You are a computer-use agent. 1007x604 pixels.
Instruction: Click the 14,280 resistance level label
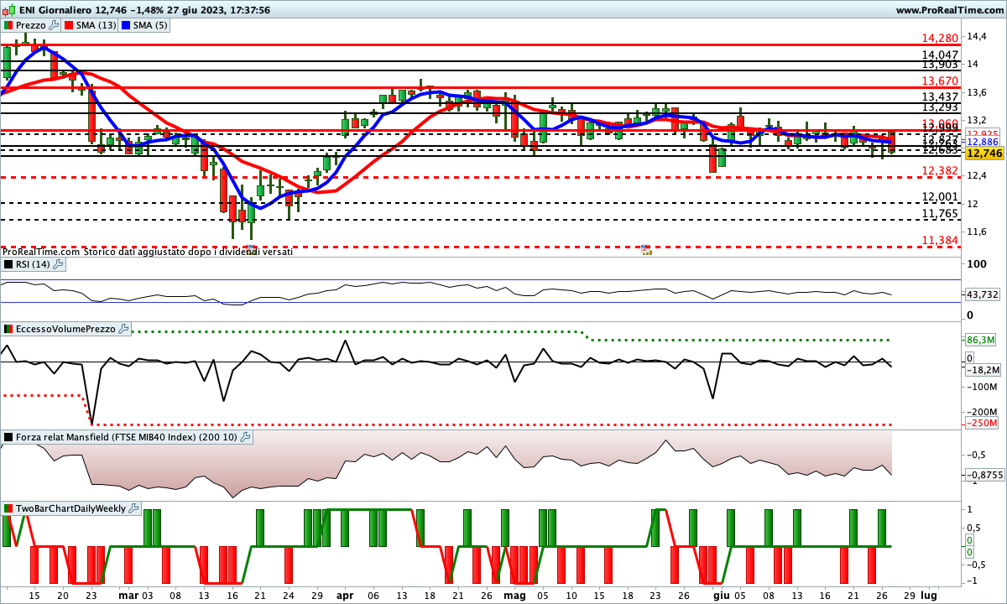tap(940, 39)
